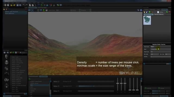Click the green refresh arrows in main toolbar
Viewport: 174px width, 97px height.
(x=42, y=5)
